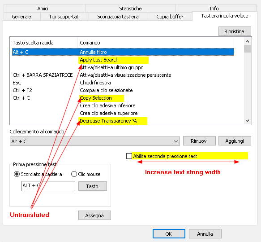Viewport: 261px width, 242px height.
Task: Select the Apply Last Search command
Action: pyautogui.click(x=99, y=60)
